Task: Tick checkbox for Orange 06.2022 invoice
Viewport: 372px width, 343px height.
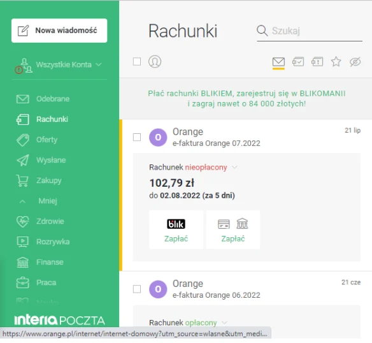Action: pyautogui.click(x=137, y=289)
